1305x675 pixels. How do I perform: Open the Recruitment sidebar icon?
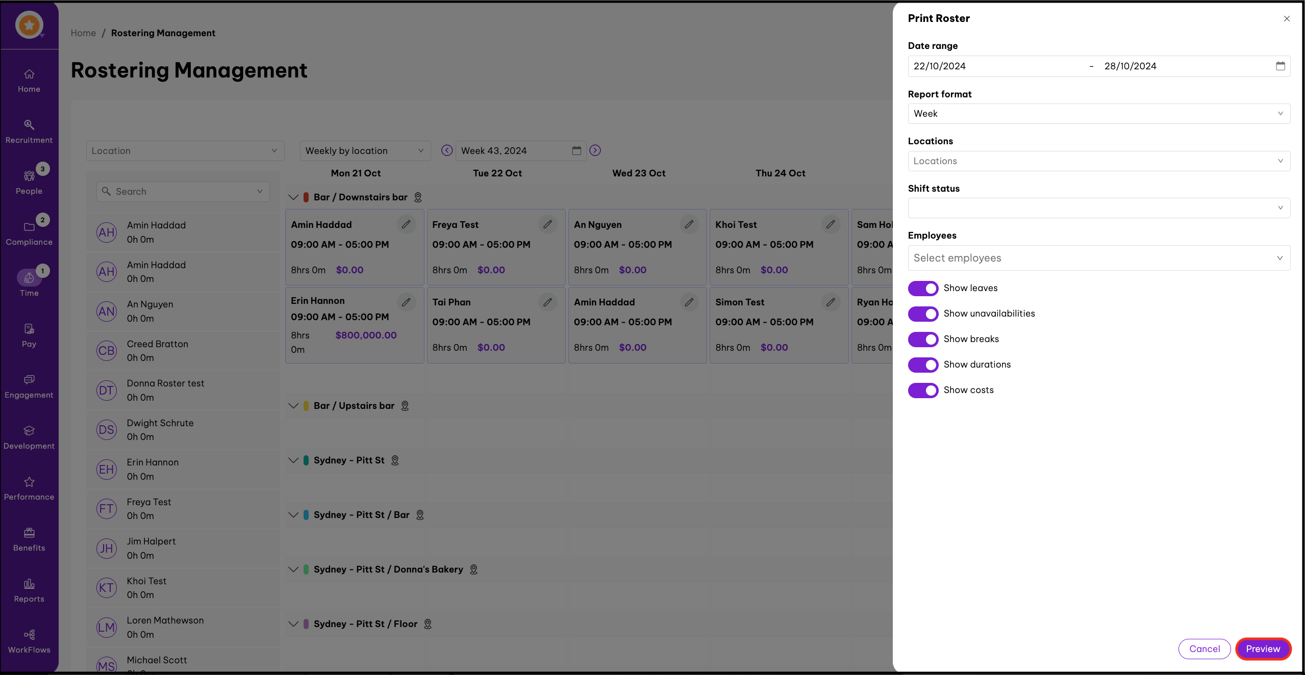[29, 131]
